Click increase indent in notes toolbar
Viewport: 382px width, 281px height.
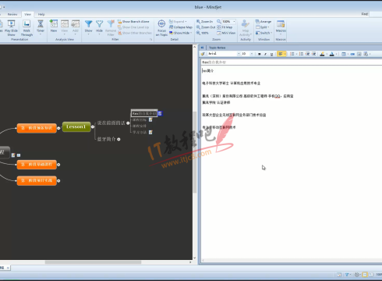[314, 54]
